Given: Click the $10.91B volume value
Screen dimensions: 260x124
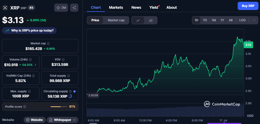Looking at the screenshot, I should point(11,65).
